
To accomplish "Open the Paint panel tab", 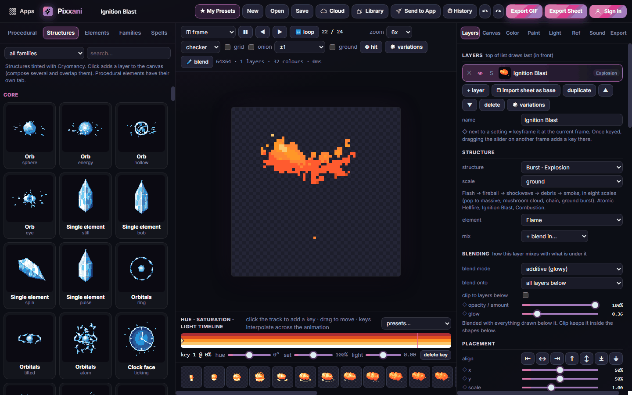I will click(534, 33).
